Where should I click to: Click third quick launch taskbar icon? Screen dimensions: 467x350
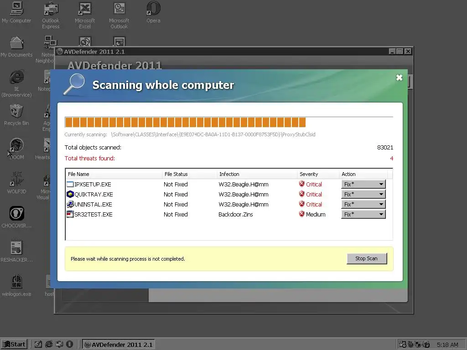[59, 345]
